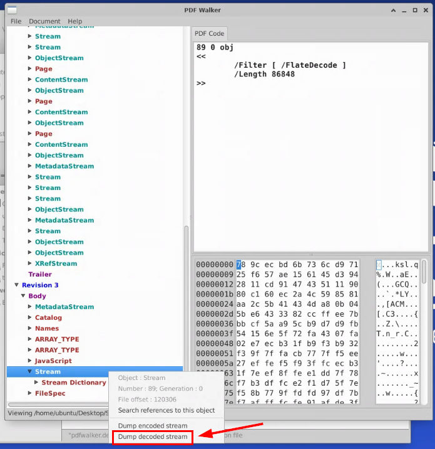Click the ASCII column '...ksl.q' row
This screenshot has width=435, height=449.
[x=397, y=265]
